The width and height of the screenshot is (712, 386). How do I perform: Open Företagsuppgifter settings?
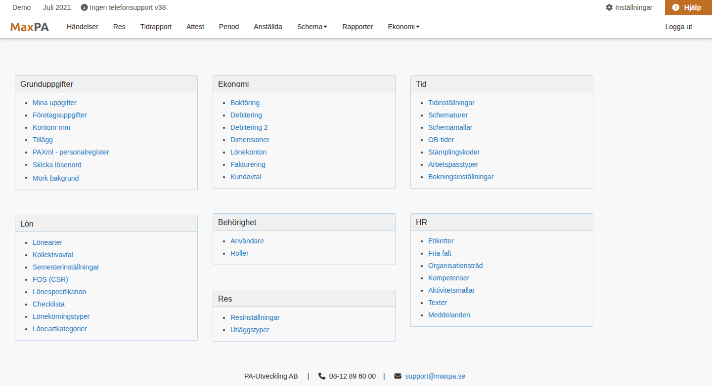pyautogui.click(x=60, y=115)
